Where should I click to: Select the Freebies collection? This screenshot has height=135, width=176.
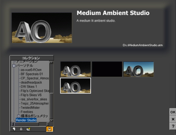click(x=27, y=112)
